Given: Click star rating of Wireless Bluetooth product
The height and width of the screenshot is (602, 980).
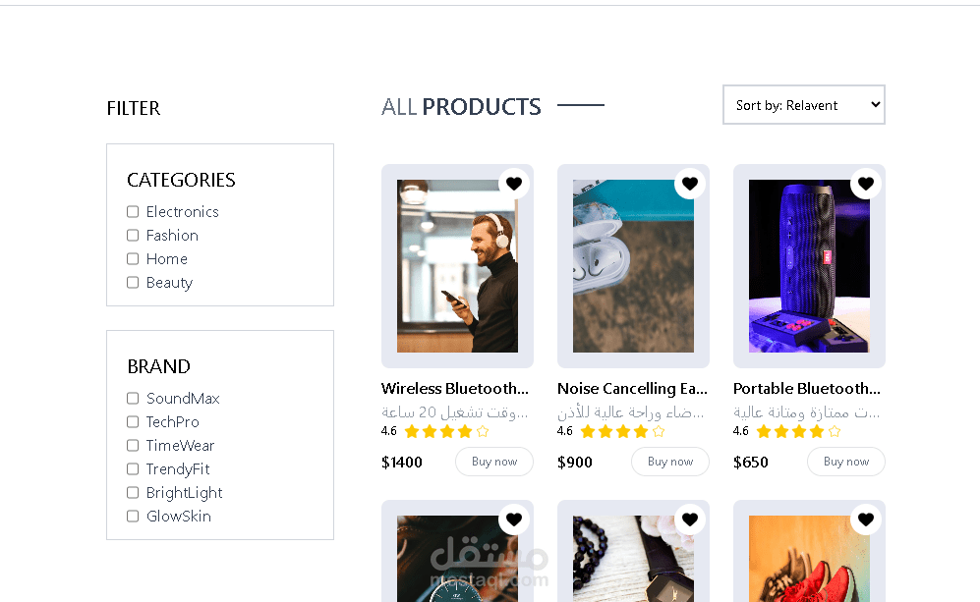Looking at the screenshot, I should (x=447, y=431).
